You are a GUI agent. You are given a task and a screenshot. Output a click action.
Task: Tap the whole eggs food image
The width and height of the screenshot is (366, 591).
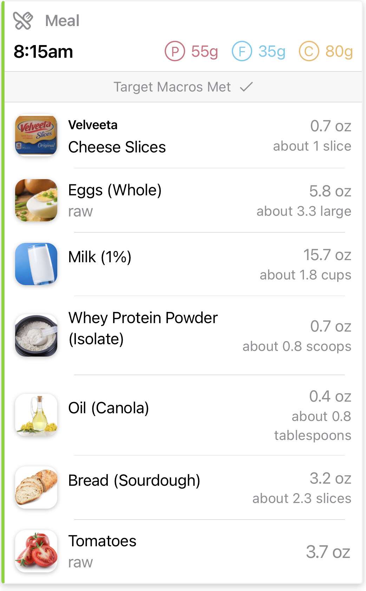tap(36, 200)
